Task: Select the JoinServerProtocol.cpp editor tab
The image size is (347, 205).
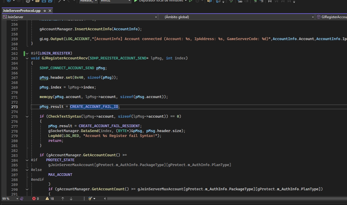Action: click(21, 11)
